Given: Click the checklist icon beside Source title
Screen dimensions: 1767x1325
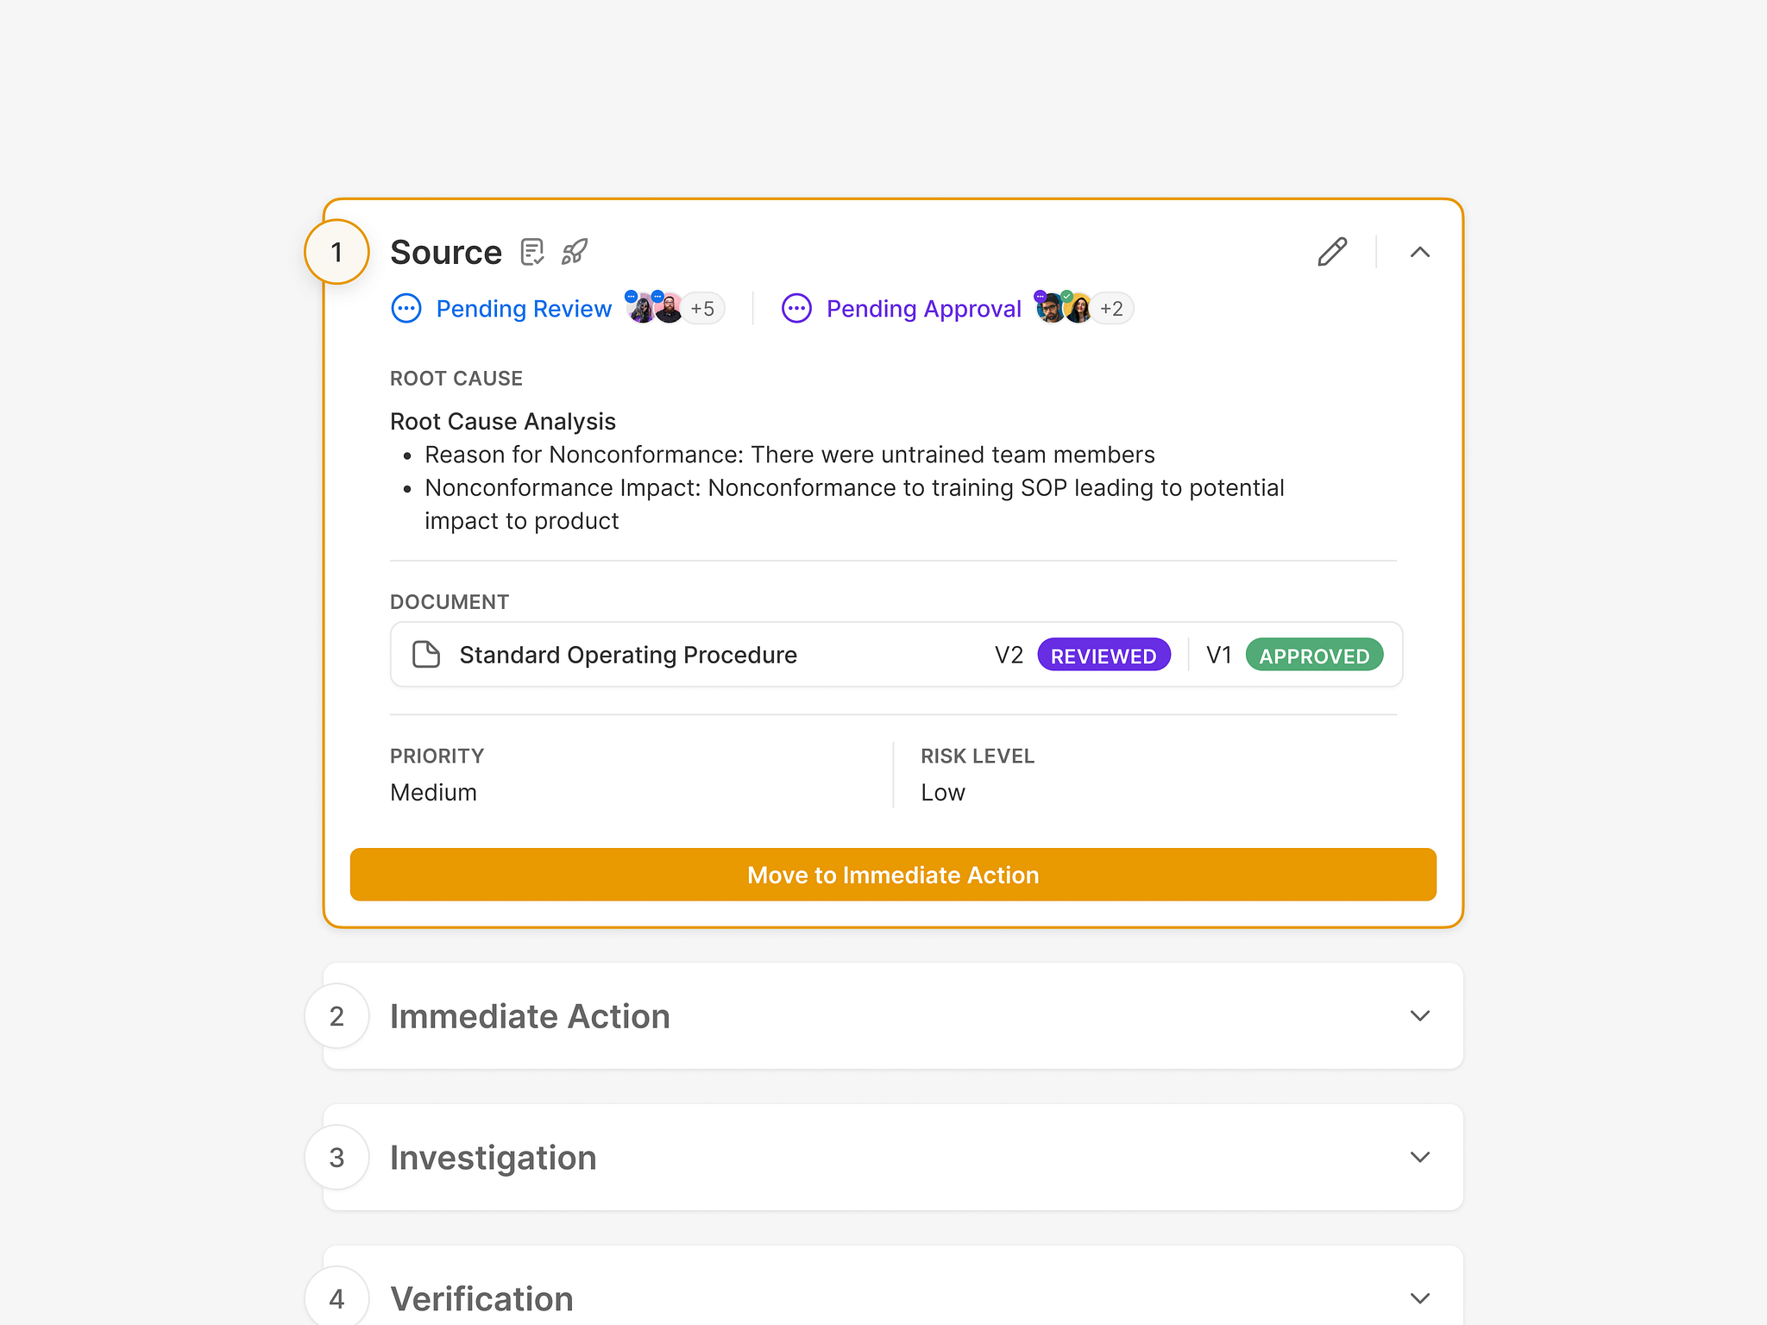Looking at the screenshot, I should (532, 251).
